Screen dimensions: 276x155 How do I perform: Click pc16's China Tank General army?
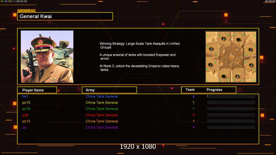coord(102,109)
